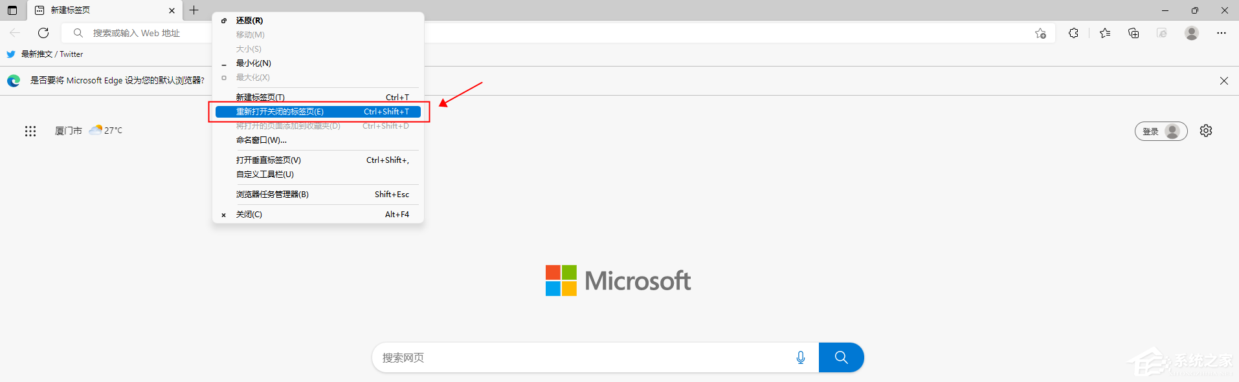
Task: Click the voice search microphone icon
Action: tap(801, 357)
